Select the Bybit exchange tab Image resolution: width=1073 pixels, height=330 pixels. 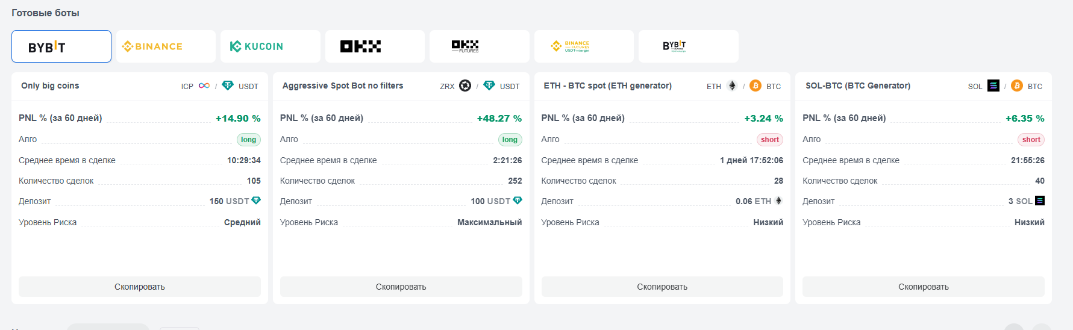61,46
